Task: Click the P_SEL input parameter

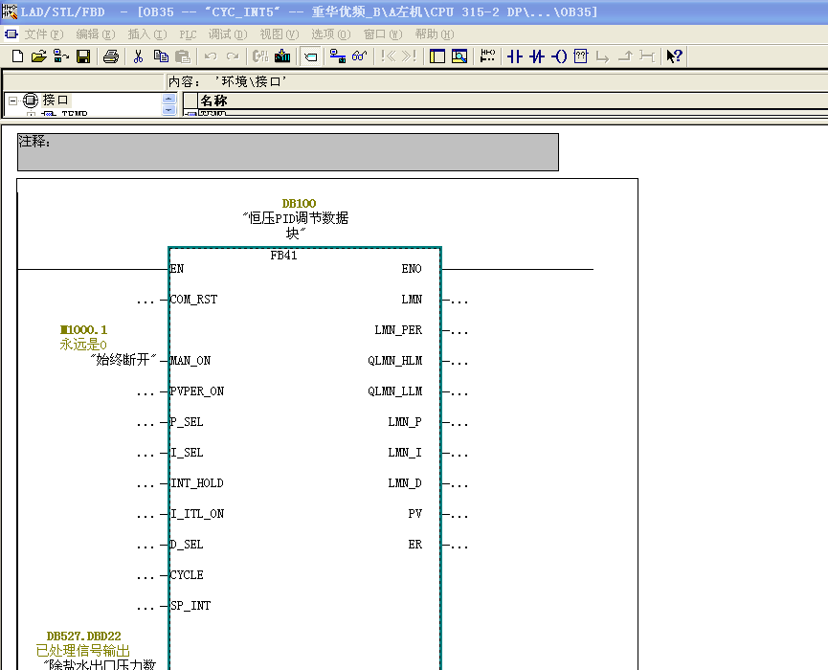Action: pyautogui.click(x=187, y=422)
